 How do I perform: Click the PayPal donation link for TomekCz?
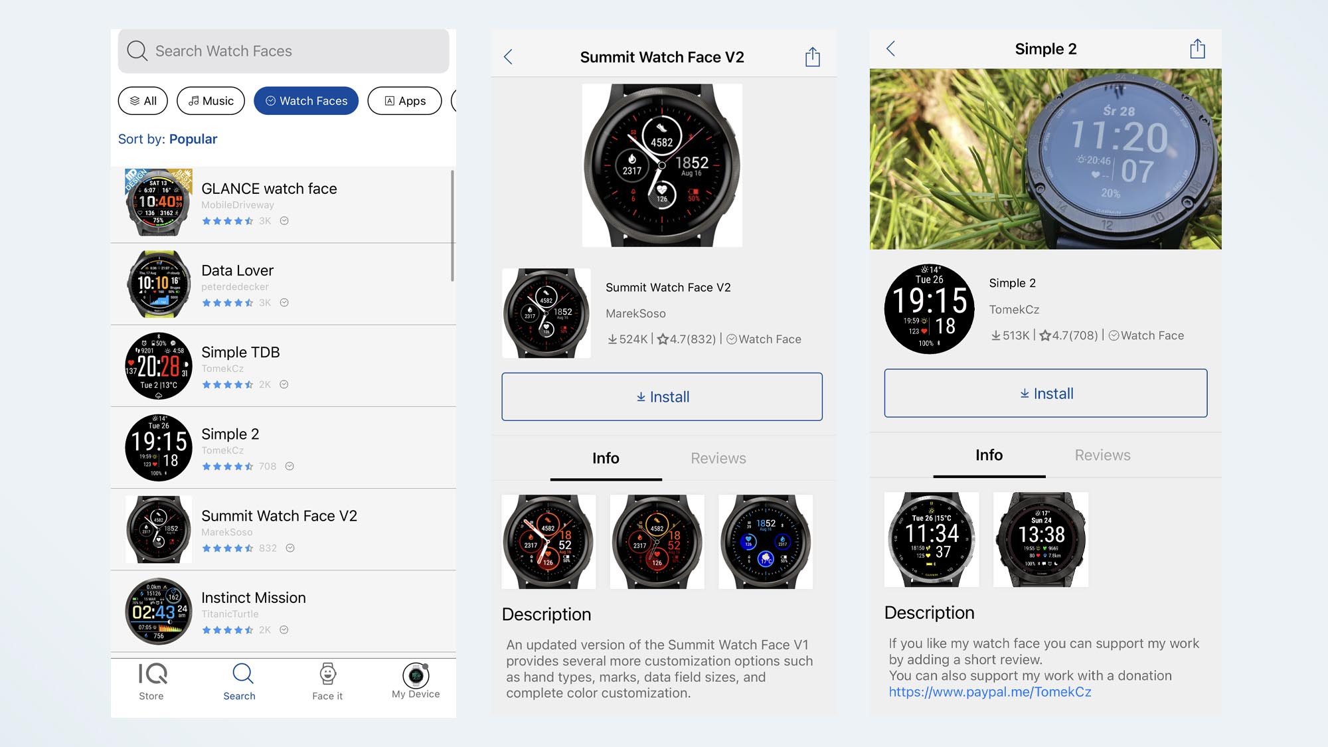click(989, 691)
